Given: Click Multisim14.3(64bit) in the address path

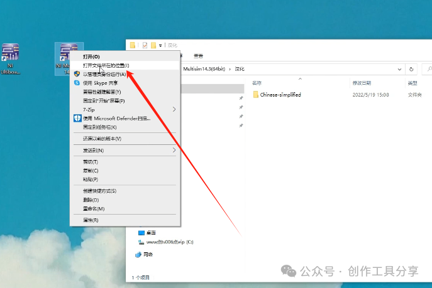Looking at the screenshot, I should point(204,69).
